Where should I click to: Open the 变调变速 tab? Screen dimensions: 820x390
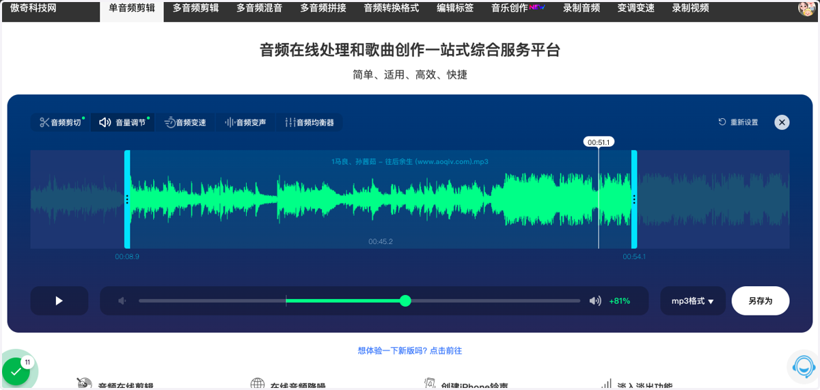(x=635, y=8)
